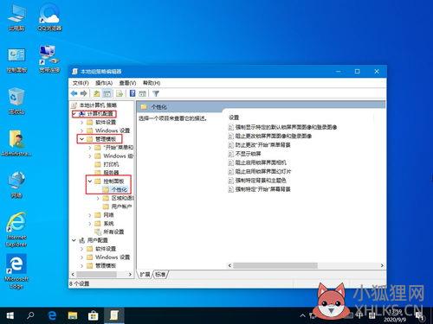Select policy 强制特定背景和主题色
Image resolution: width=433 pixels, height=324 pixels.
(257, 181)
